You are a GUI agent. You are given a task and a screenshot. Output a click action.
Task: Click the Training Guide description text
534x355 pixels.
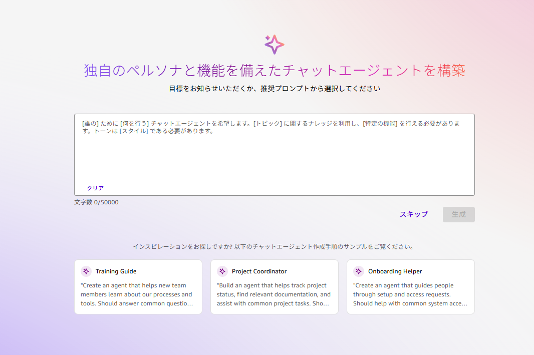point(137,294)
